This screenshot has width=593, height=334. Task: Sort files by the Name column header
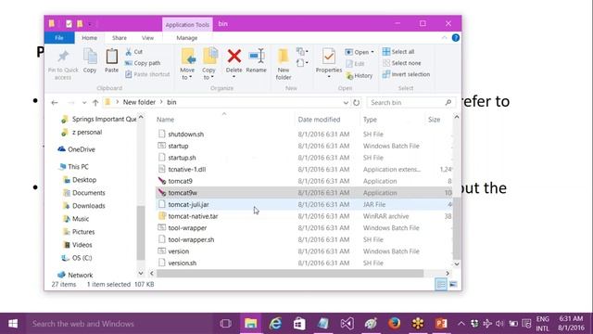[165, 120]
